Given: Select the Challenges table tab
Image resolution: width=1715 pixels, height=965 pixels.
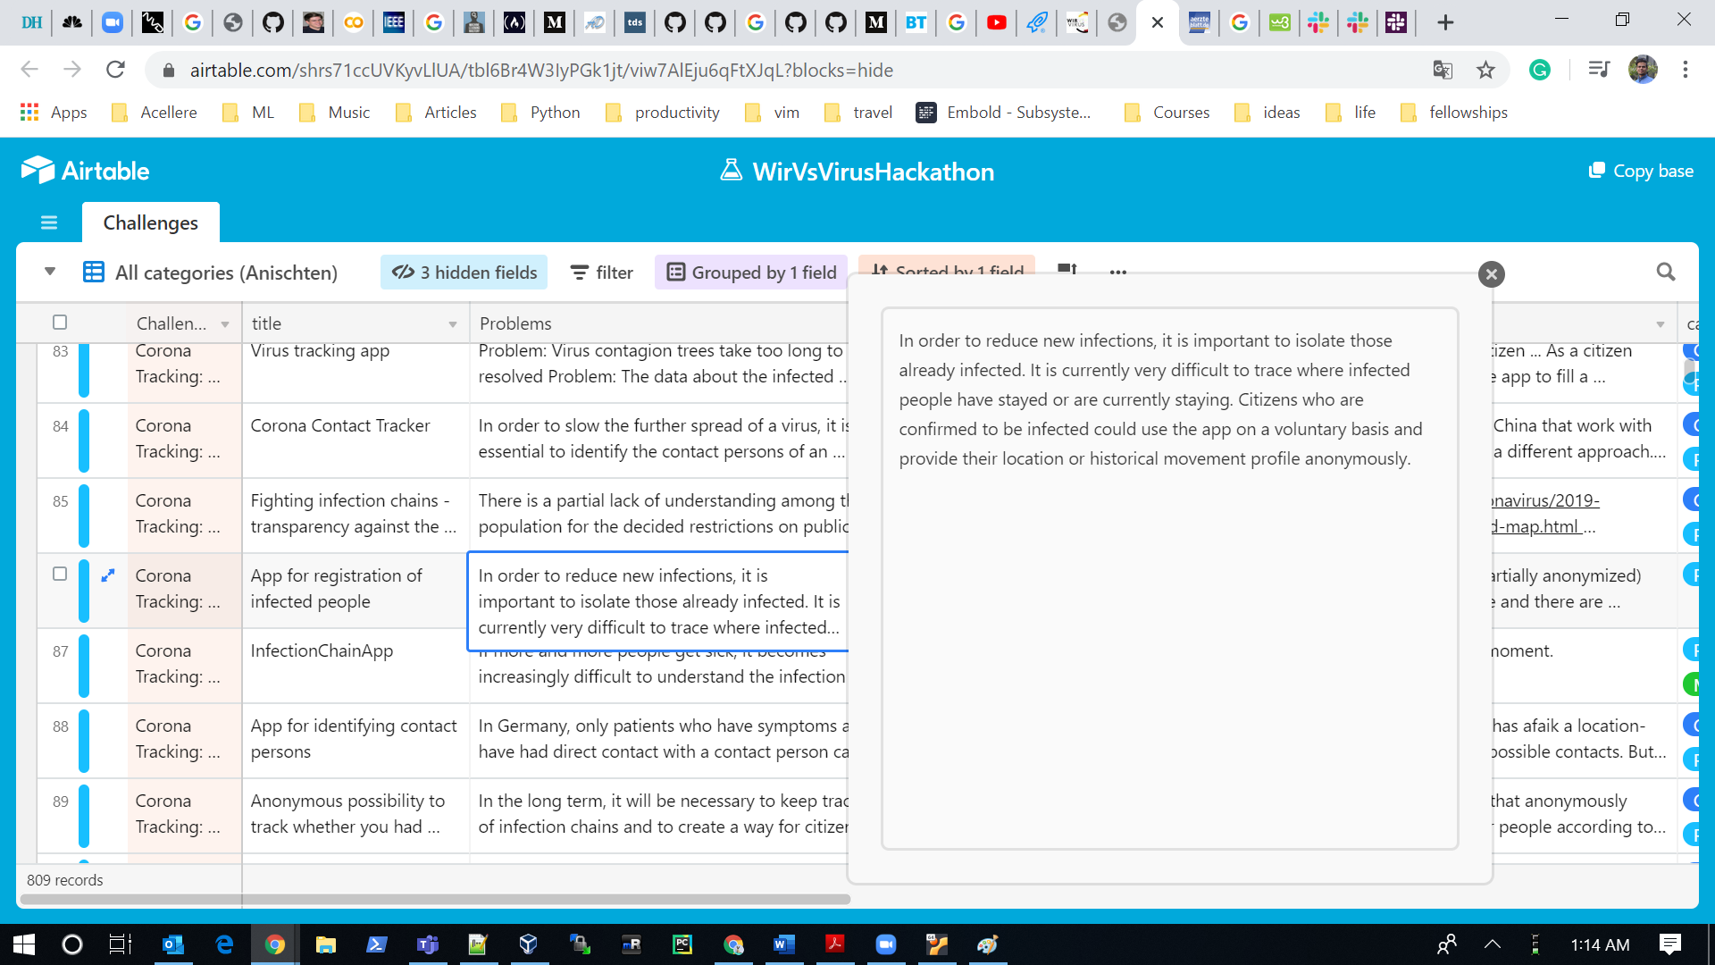Looking at the screenshot, I should [151, 222].
